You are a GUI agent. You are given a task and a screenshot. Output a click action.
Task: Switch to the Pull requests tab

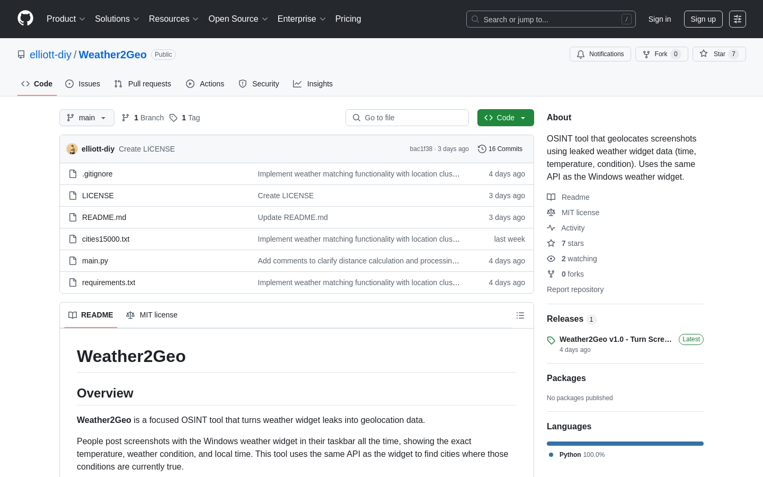(143, 84)
